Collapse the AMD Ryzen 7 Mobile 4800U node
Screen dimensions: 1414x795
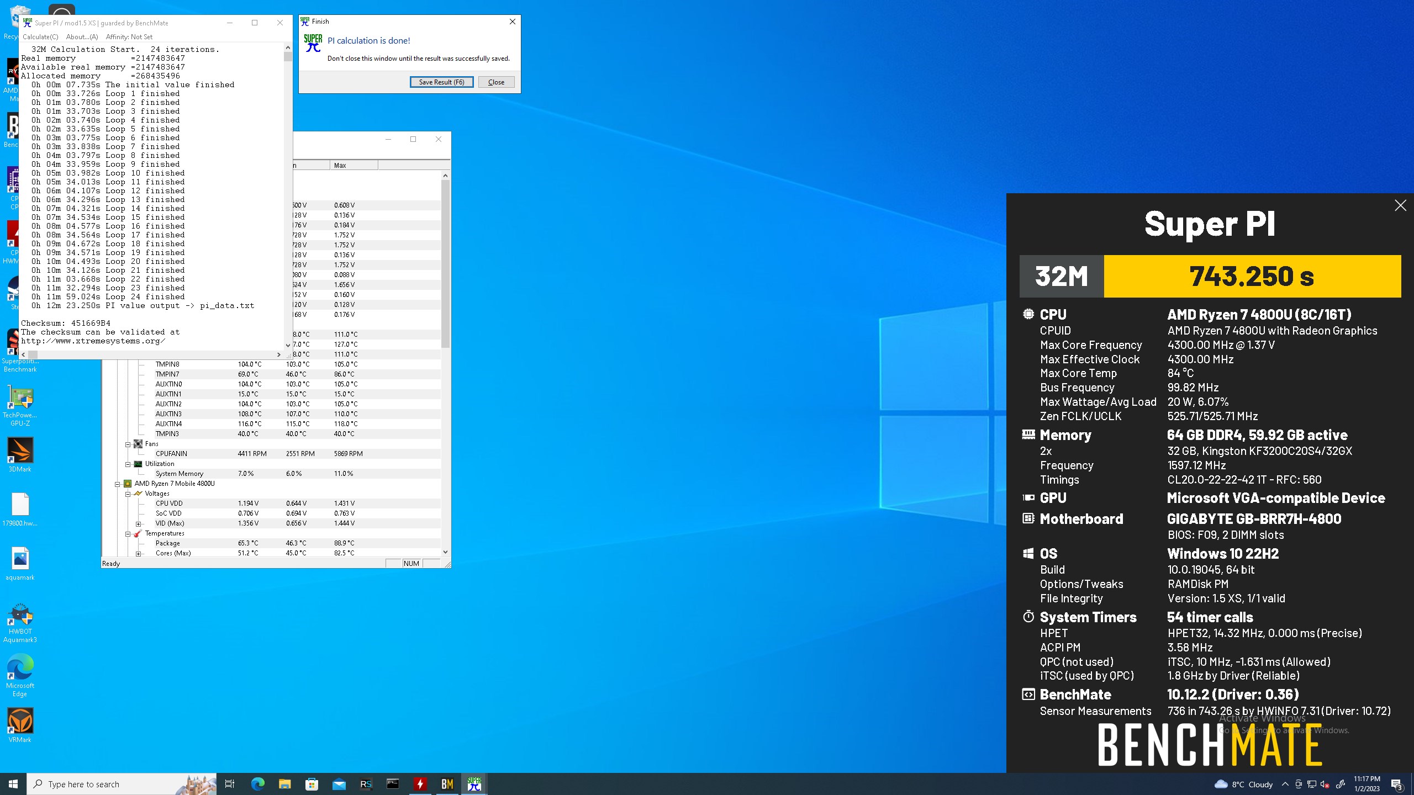pos(117,484)
